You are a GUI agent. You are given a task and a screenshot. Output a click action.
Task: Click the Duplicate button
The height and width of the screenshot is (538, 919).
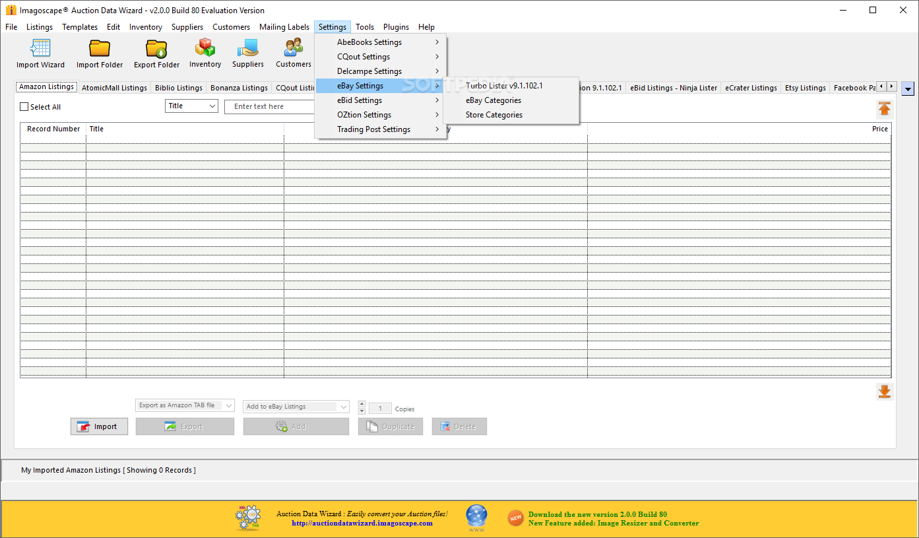pyautogui.click(x=390, y=426)
